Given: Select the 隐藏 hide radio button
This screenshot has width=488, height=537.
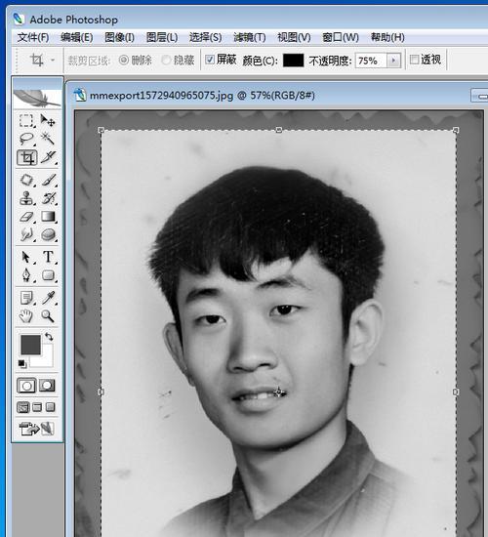Looking at the screenshot, I should 166,61.
